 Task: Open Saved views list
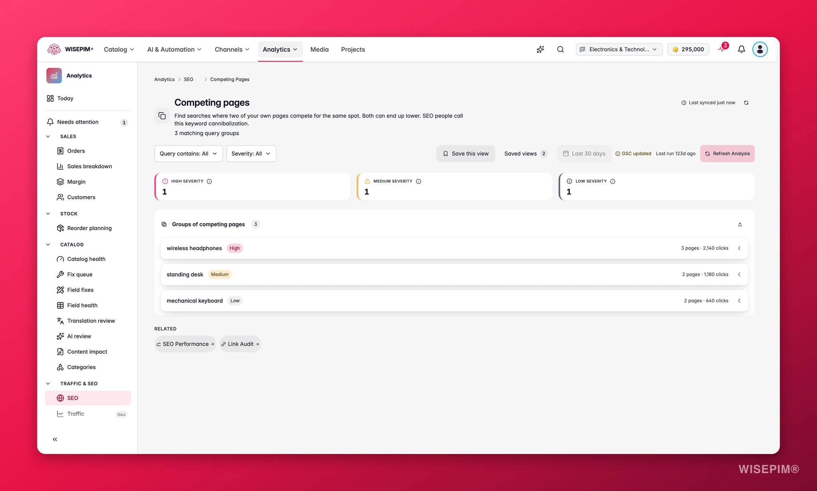coord(526,154)
